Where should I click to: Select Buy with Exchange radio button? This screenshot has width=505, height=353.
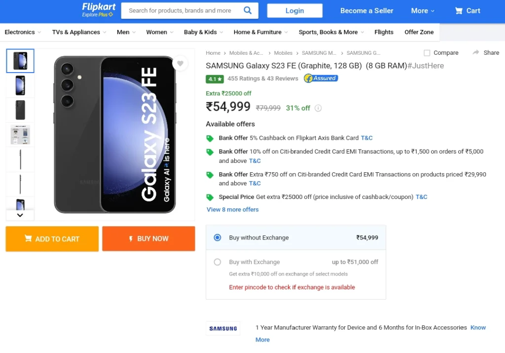click(x=217, y=262)
